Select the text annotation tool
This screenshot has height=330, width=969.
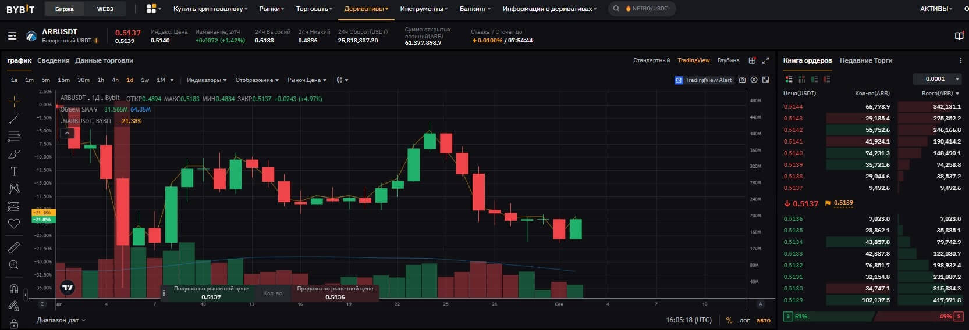[x=14, y=171]
